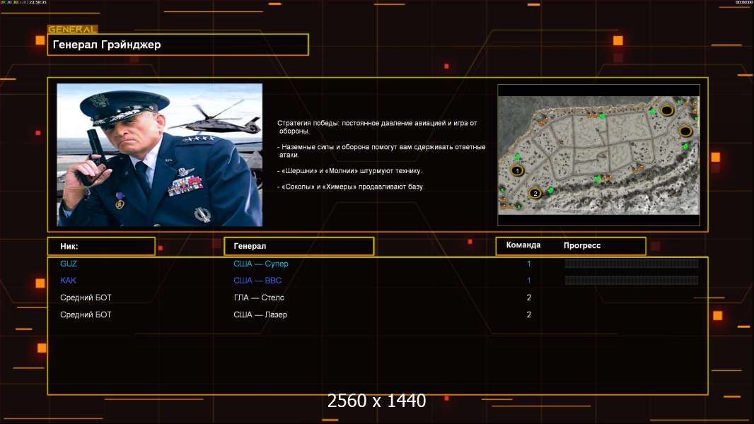Click the ГЛА — Стелс general entry
754x424 pixels.
coord(259,298)
